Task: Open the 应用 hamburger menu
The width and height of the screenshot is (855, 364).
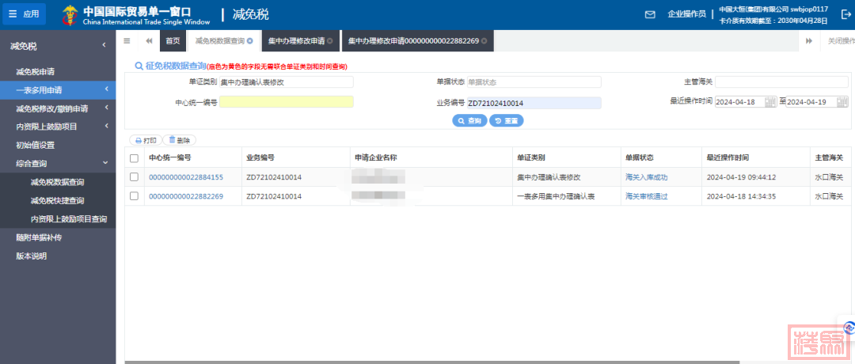Action: 24,14
